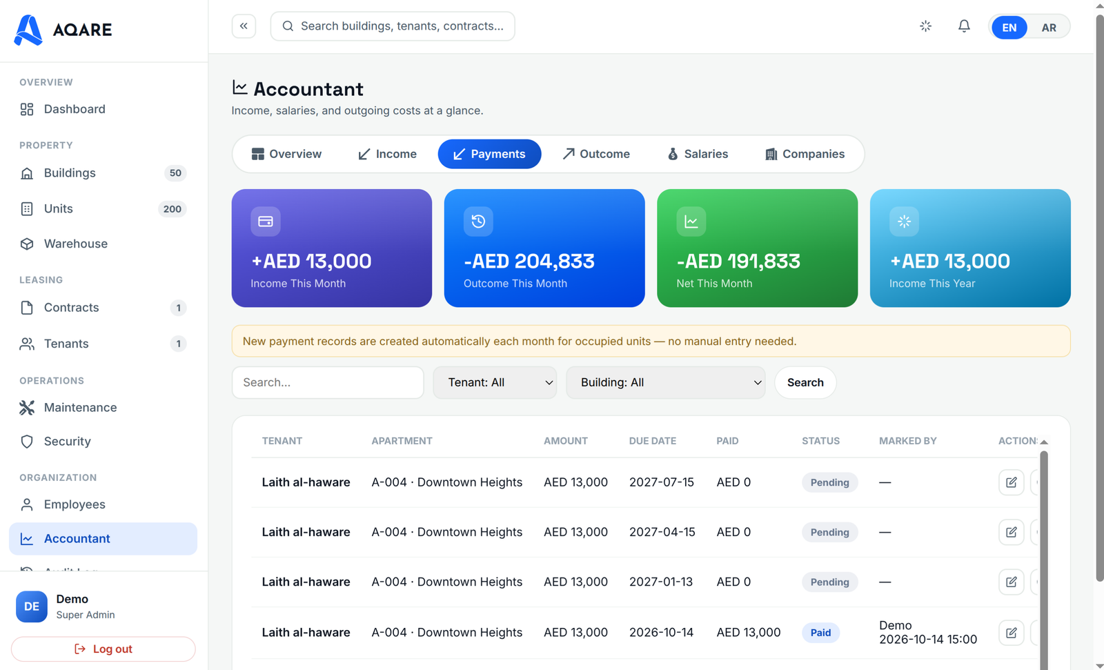Edit the 2027-07-15 payment row

(x=1011, y=482)
